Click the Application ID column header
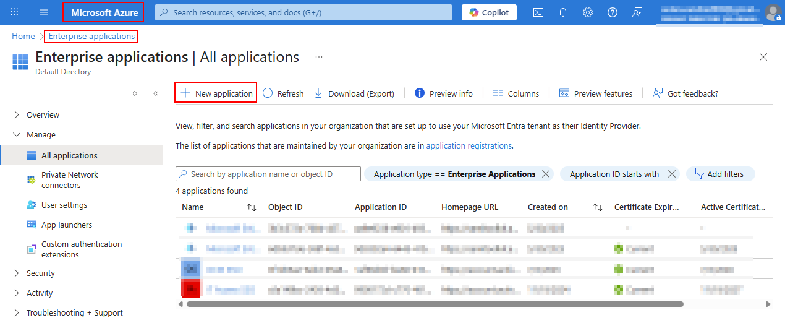The image size is (785, 323). [381, 207]
